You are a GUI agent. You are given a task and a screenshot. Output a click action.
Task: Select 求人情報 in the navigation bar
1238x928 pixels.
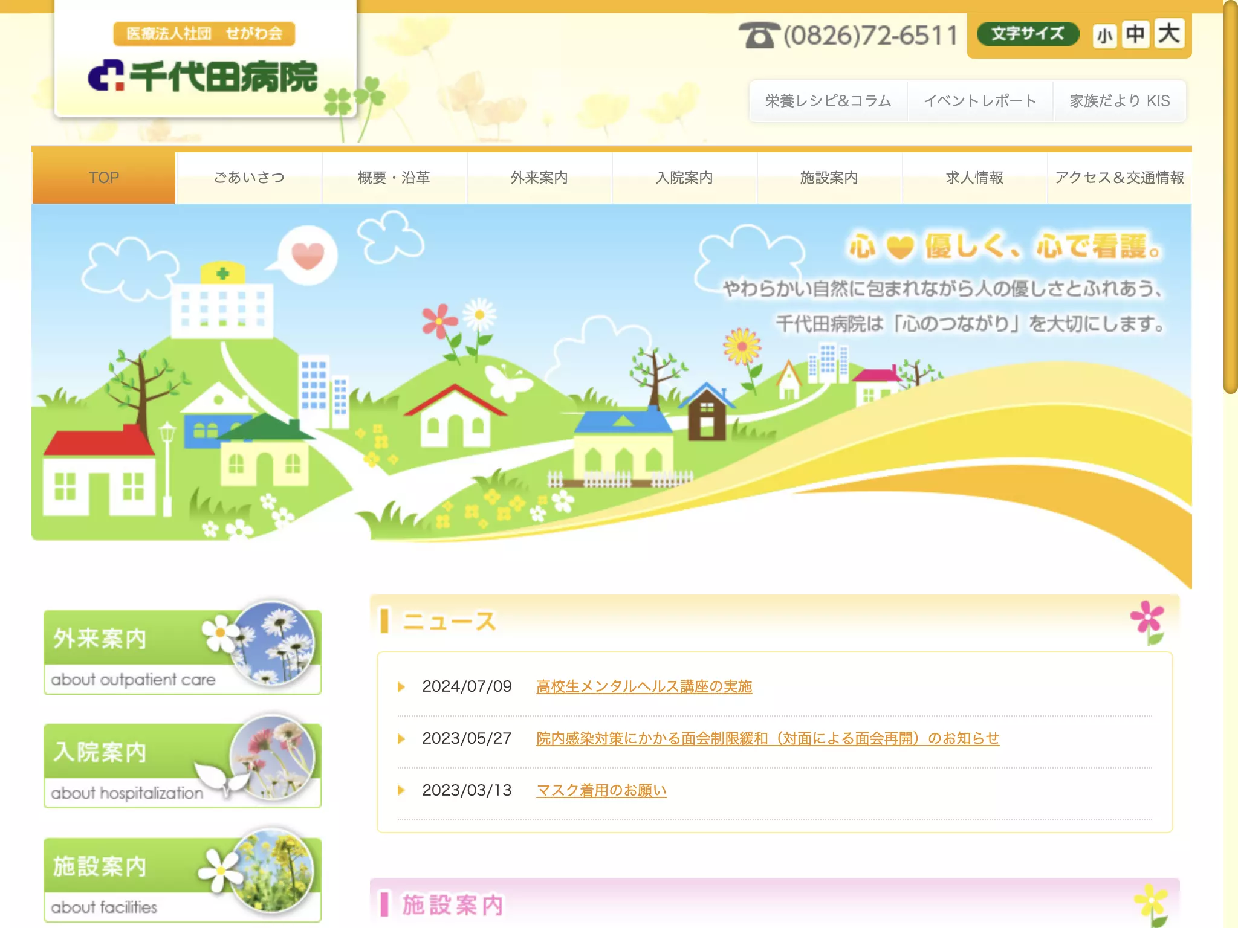click(974, 178)
